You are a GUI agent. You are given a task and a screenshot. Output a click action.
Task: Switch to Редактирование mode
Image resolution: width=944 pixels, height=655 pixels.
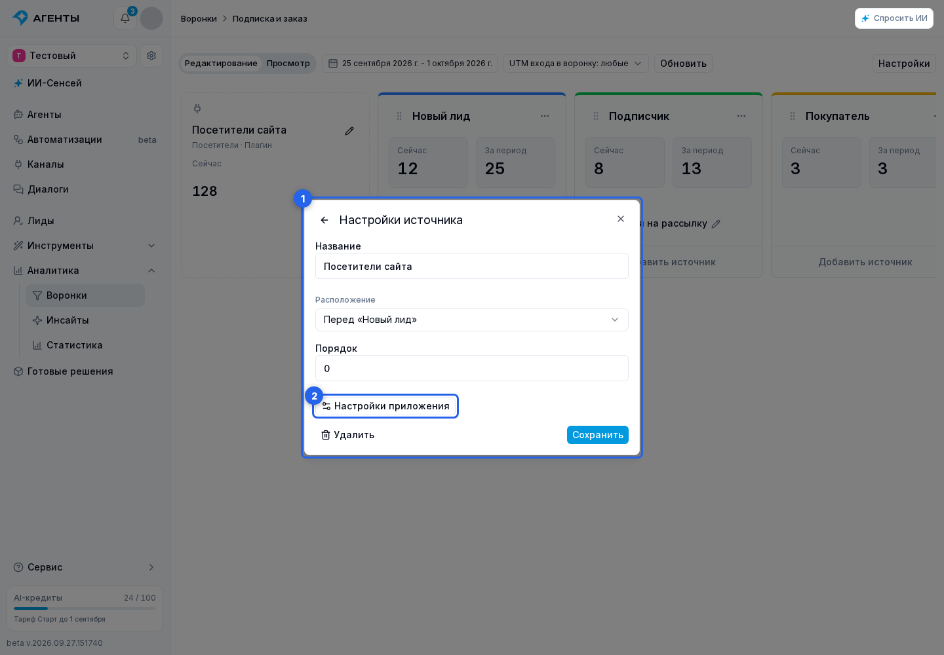(221, 64)
